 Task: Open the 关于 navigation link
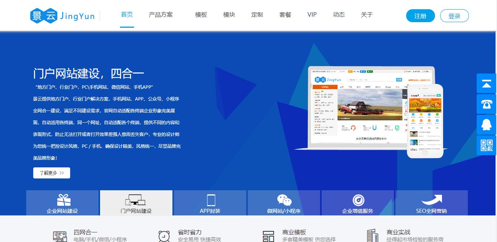[x=367, y=15]
